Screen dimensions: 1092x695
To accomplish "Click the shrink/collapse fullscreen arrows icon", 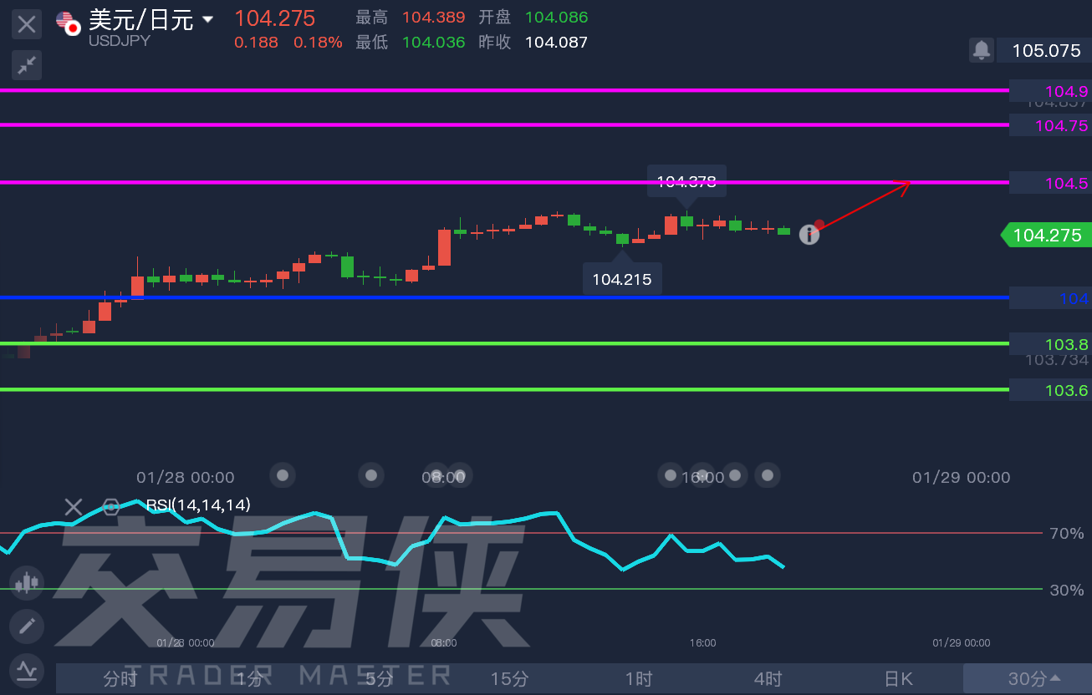I will pyautogui.click(x=27, y=64).
